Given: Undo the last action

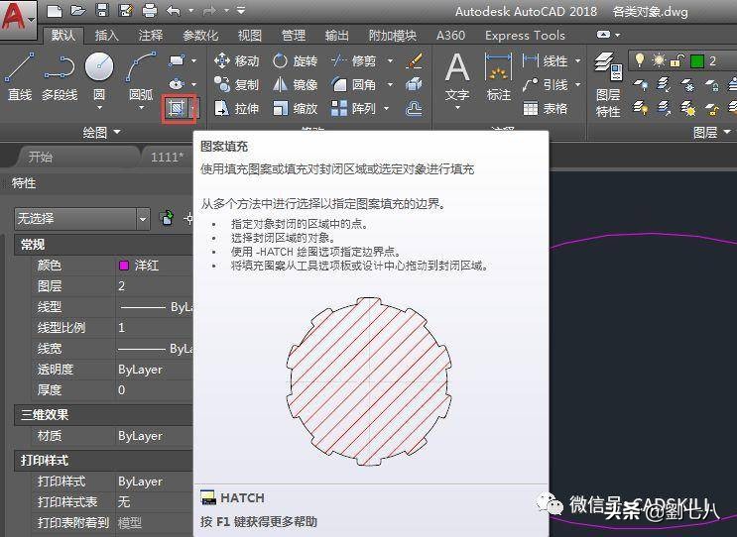Looking at the screenshot, I should click(x=174, y=10).
